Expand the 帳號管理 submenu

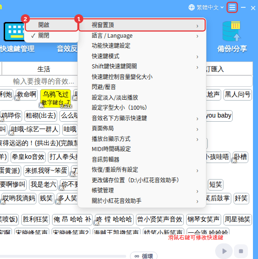click(x=142, y=190)
